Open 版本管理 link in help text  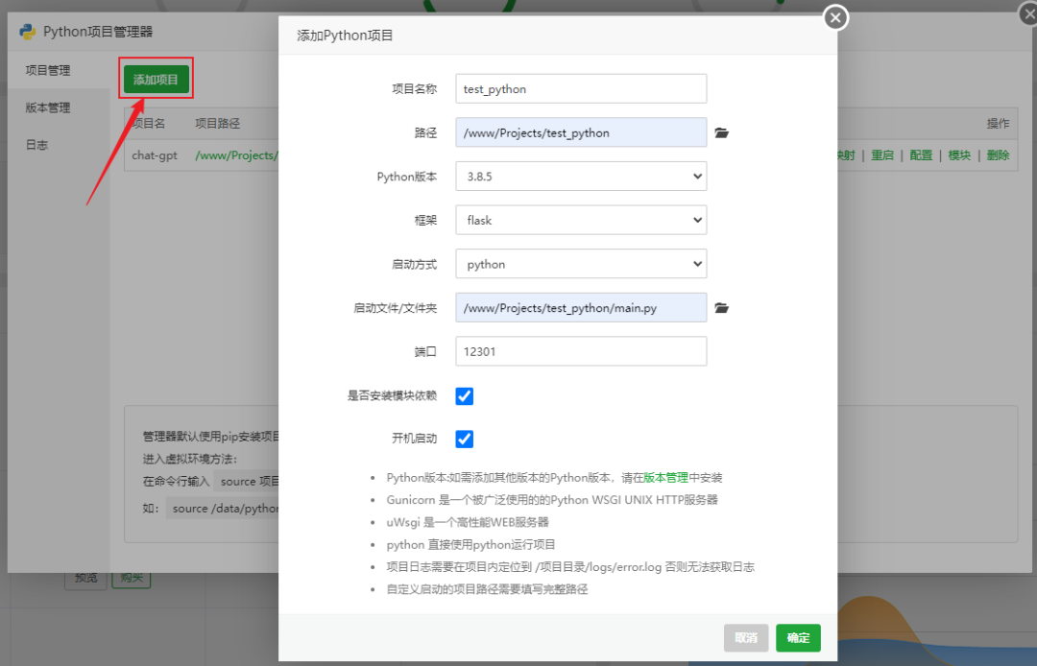click(x=665, y=477)
